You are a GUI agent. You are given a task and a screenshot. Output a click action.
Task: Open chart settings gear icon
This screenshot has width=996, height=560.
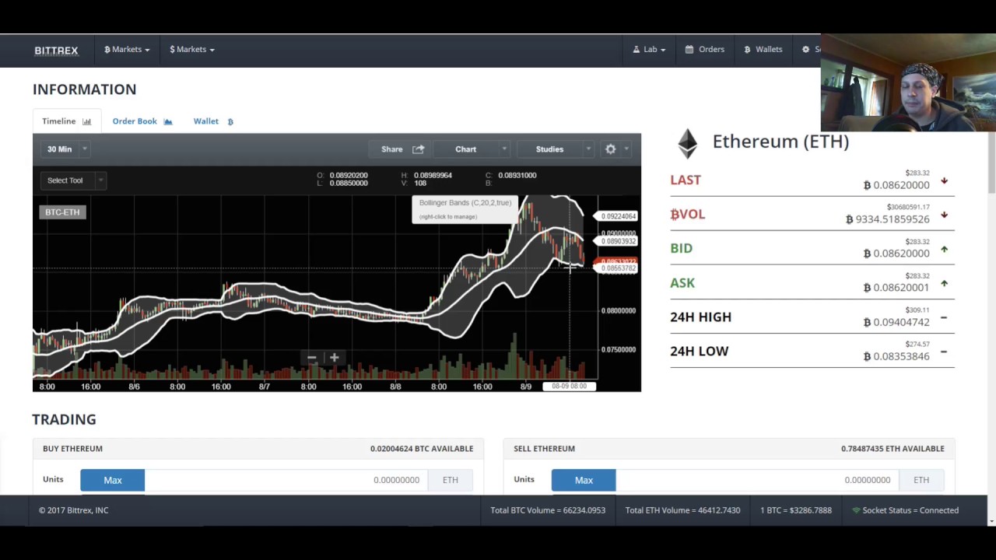click(x=611, y=149)
